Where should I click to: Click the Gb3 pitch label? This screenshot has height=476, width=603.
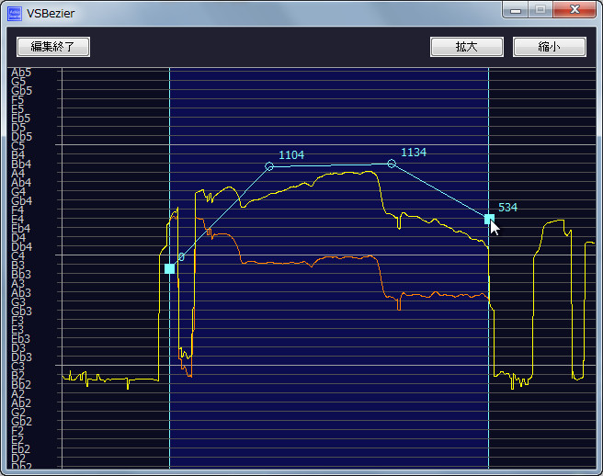coord(21,311)
